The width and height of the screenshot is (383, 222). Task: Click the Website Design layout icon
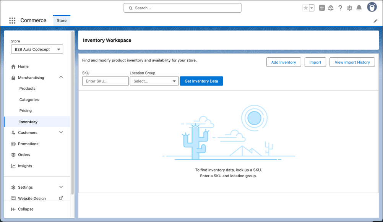pyautogui.click(x=13, y=199)
